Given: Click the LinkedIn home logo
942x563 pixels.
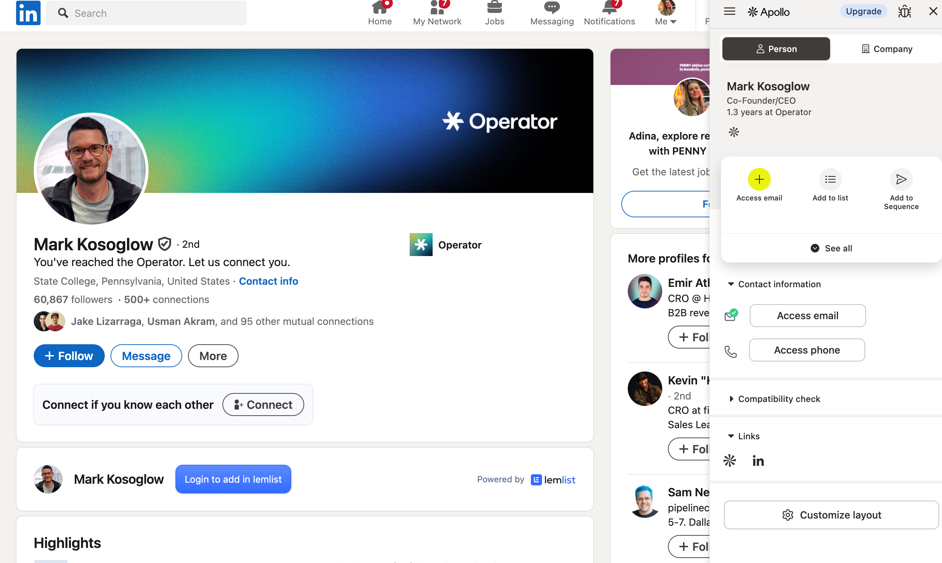Looking at the screenshot, I should coord(28,13).
